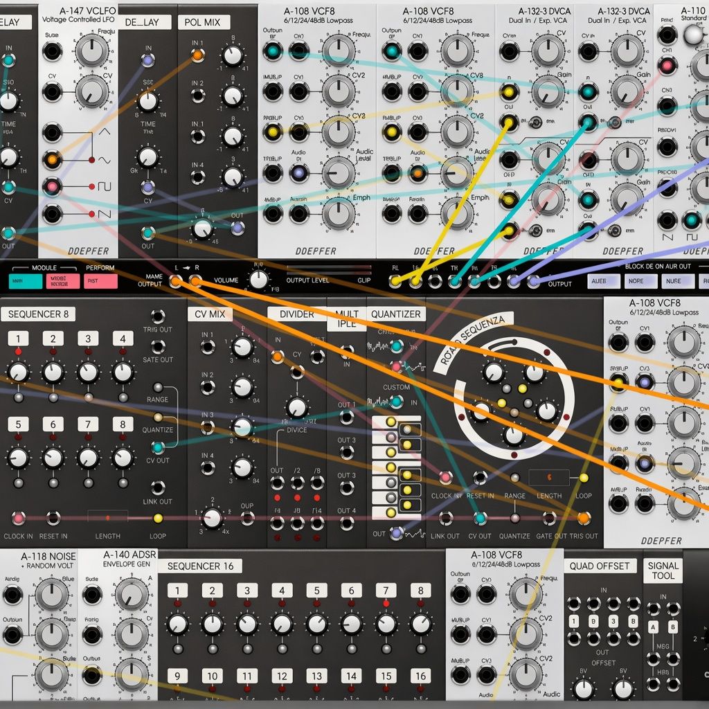Click the CLOCK IN jack on Sequencer 8

tap(18, 518)
